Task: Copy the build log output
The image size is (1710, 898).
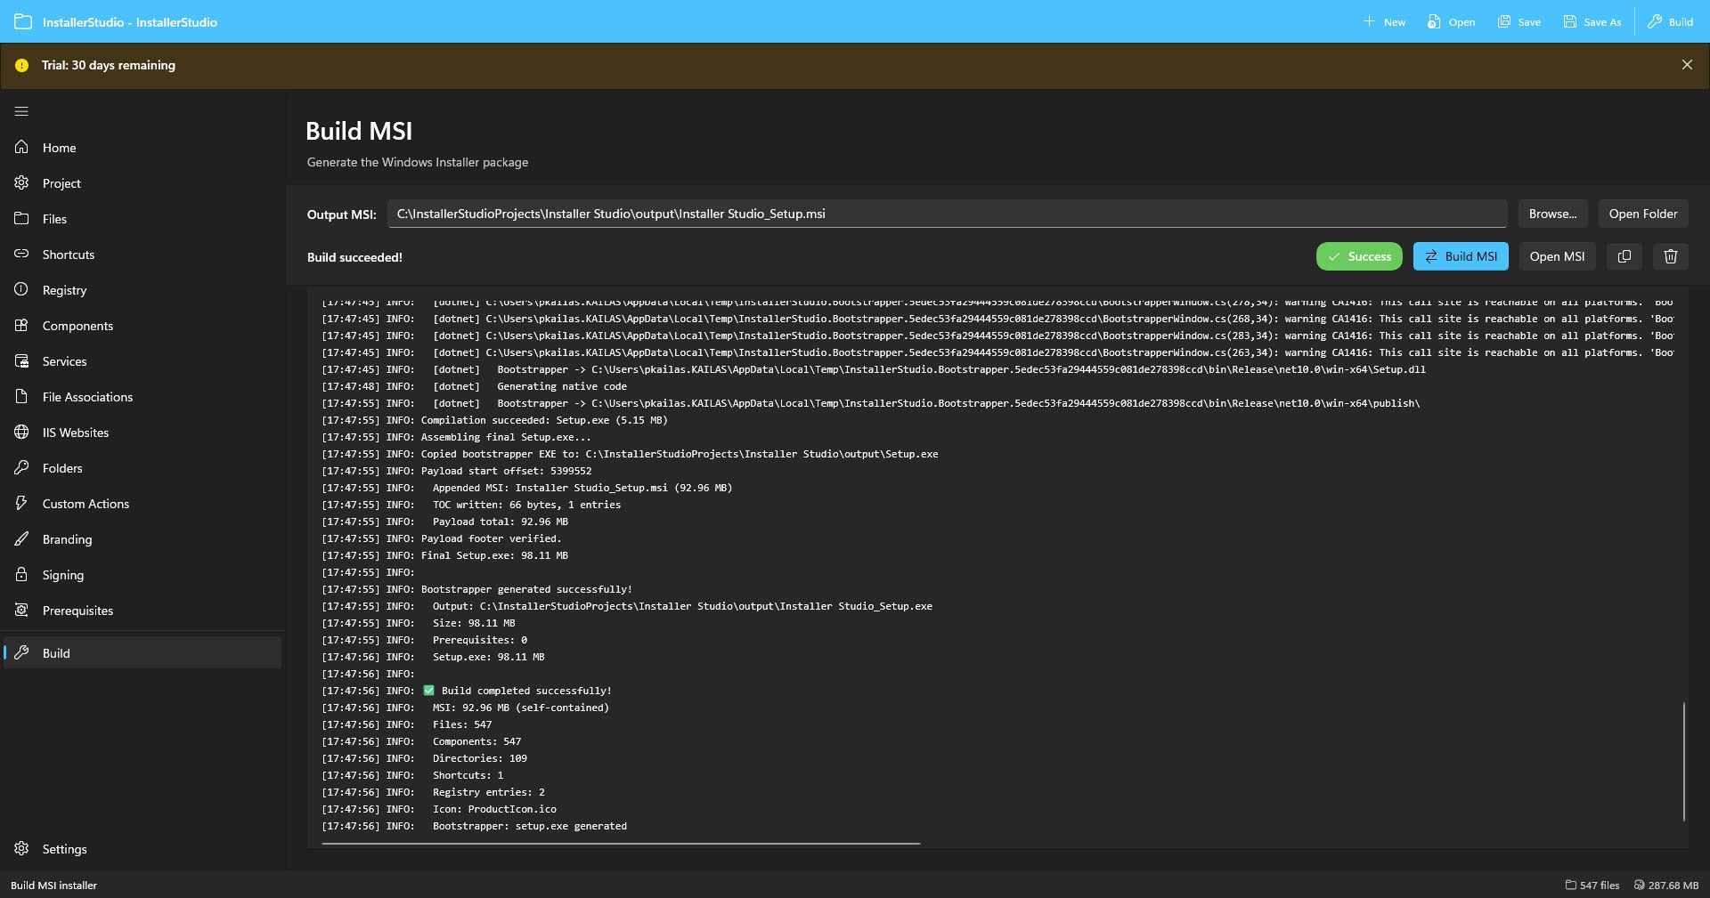Action: tap(1624, 256)
